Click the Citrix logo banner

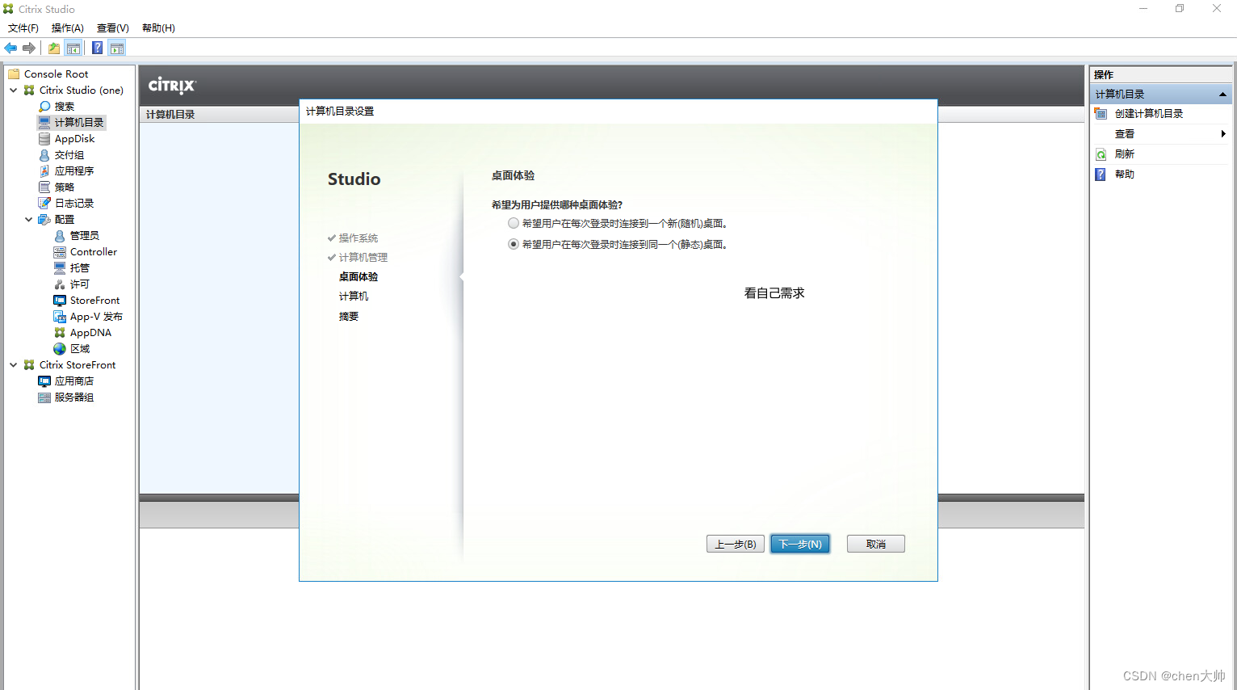172,85
